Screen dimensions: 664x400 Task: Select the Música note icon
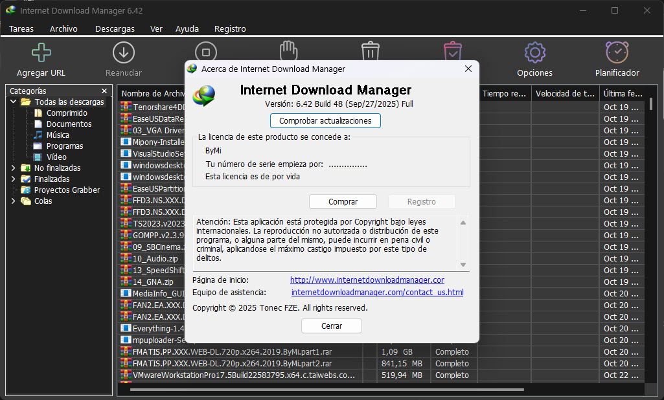click(x=38, y=135)
